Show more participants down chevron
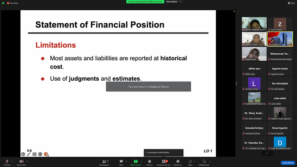 267,154
